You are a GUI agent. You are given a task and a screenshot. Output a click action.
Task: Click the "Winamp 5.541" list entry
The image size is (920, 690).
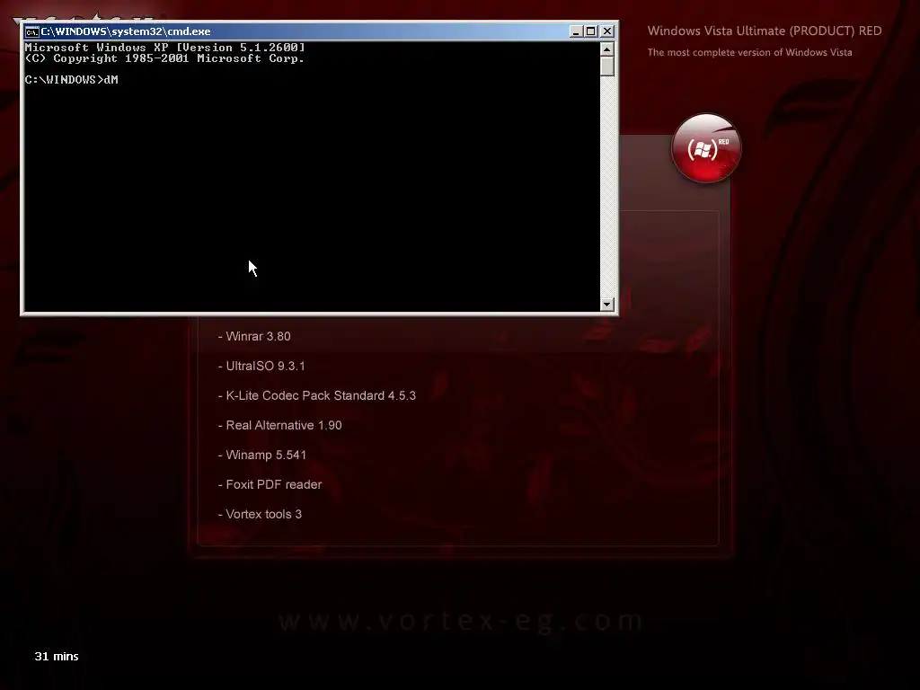click(262, 455)
